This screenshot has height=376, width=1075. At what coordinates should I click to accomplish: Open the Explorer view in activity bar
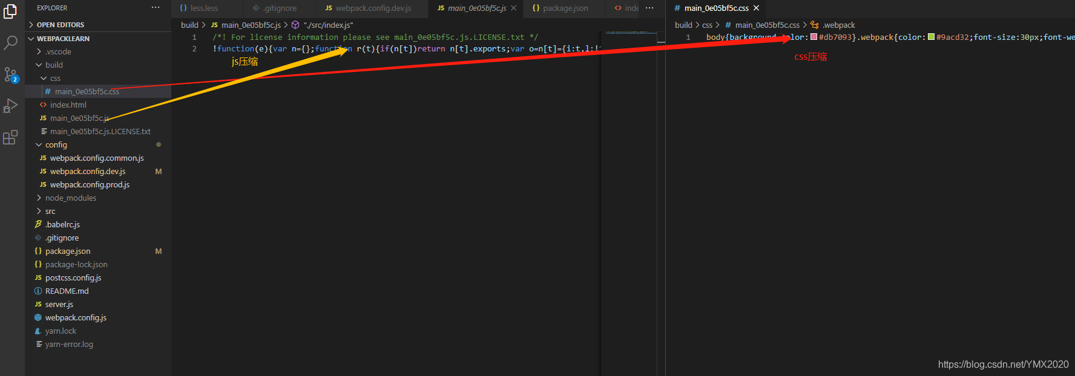(10, 11)
